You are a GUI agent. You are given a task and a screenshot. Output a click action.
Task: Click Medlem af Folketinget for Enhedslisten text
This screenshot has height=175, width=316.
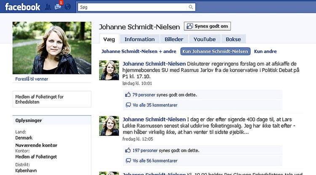click(x=40, y=99)
